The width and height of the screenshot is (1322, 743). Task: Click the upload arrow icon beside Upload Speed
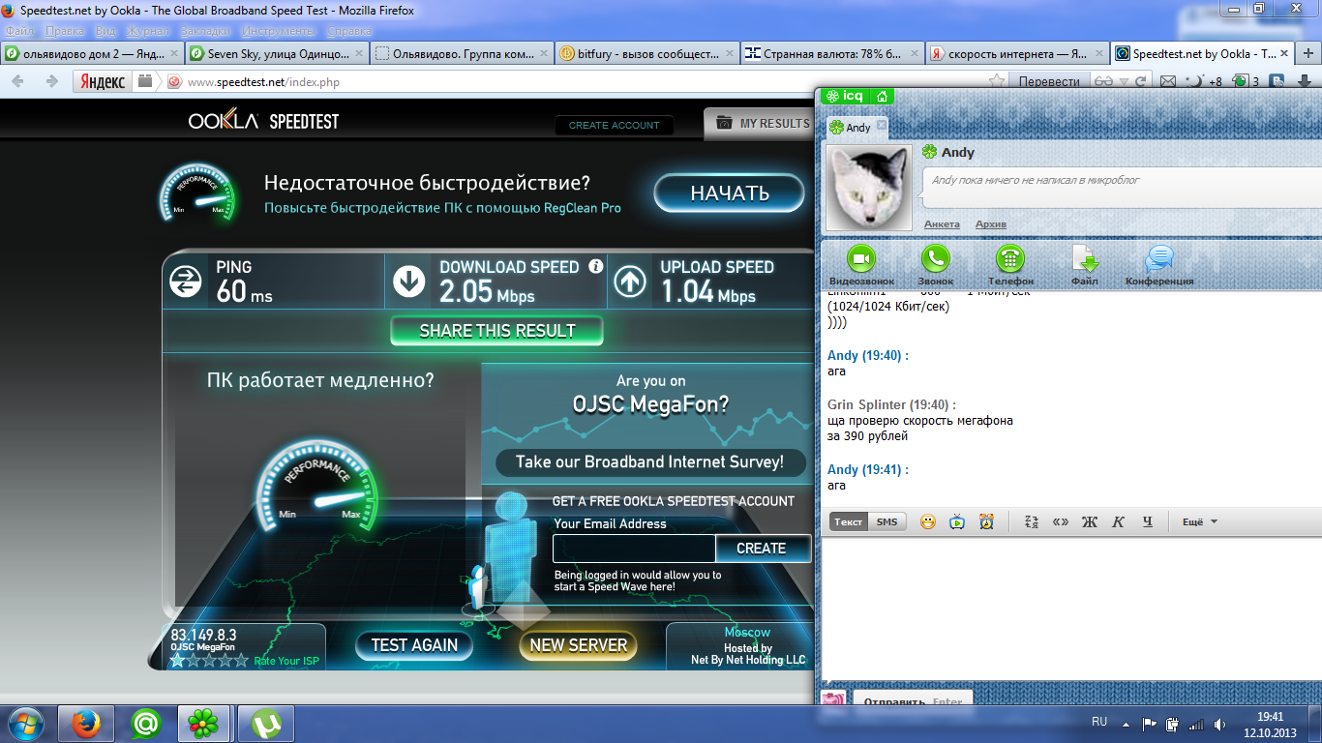tap(630, 282)
